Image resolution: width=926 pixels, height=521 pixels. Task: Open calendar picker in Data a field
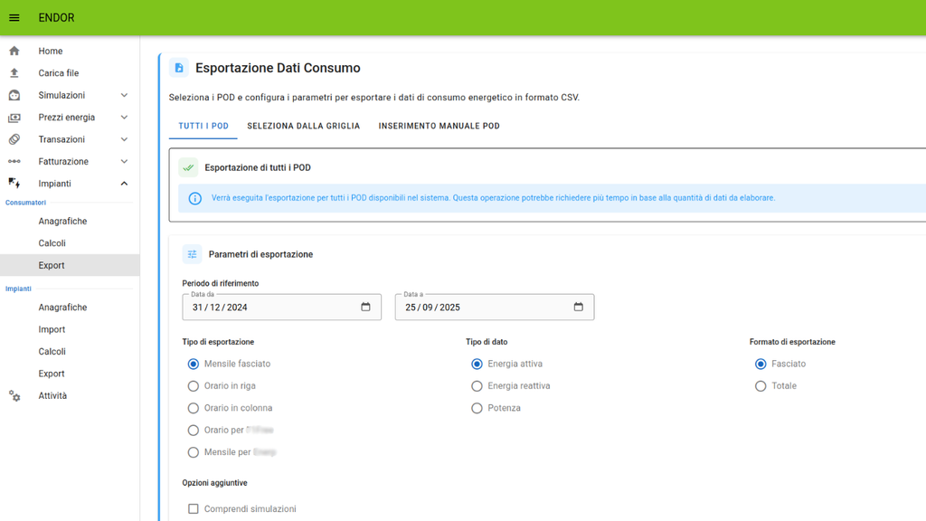pos(578,307)
